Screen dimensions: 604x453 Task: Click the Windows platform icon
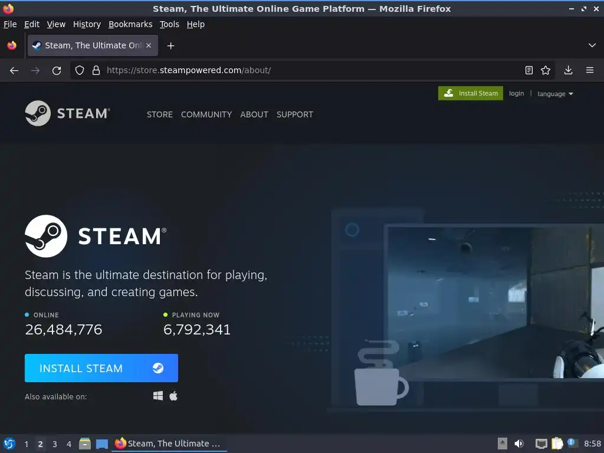coord(158,396)
